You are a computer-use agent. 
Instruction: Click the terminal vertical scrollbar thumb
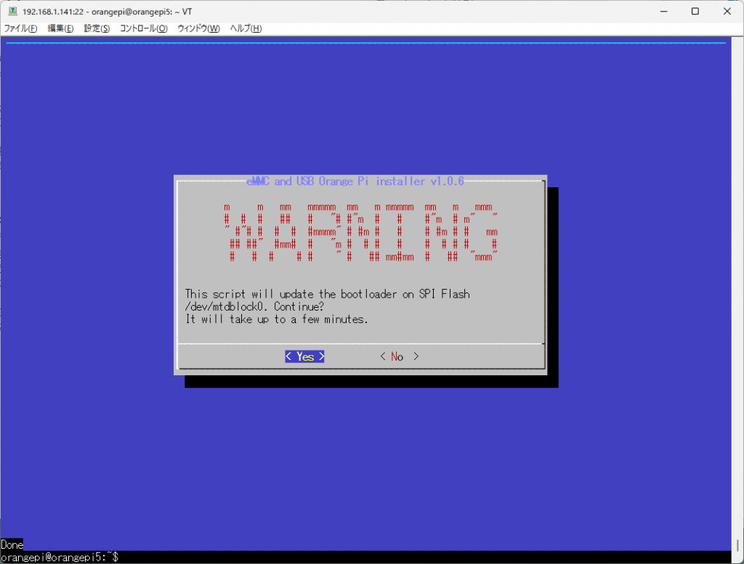pos(737,545)
